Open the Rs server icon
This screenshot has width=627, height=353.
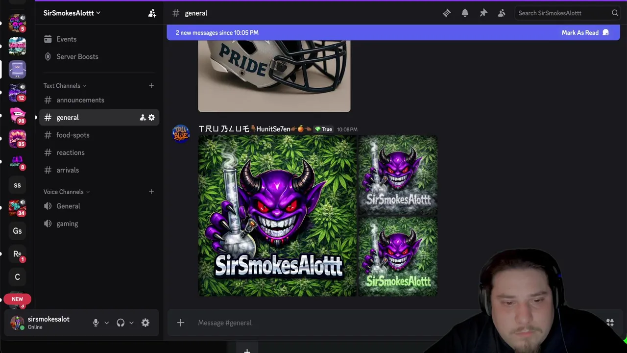[x=17, y=254]
